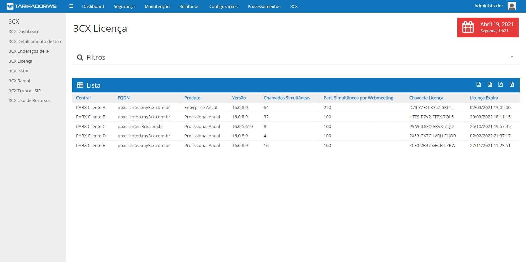Open the 3CX top menu

(x=294, y=6)
